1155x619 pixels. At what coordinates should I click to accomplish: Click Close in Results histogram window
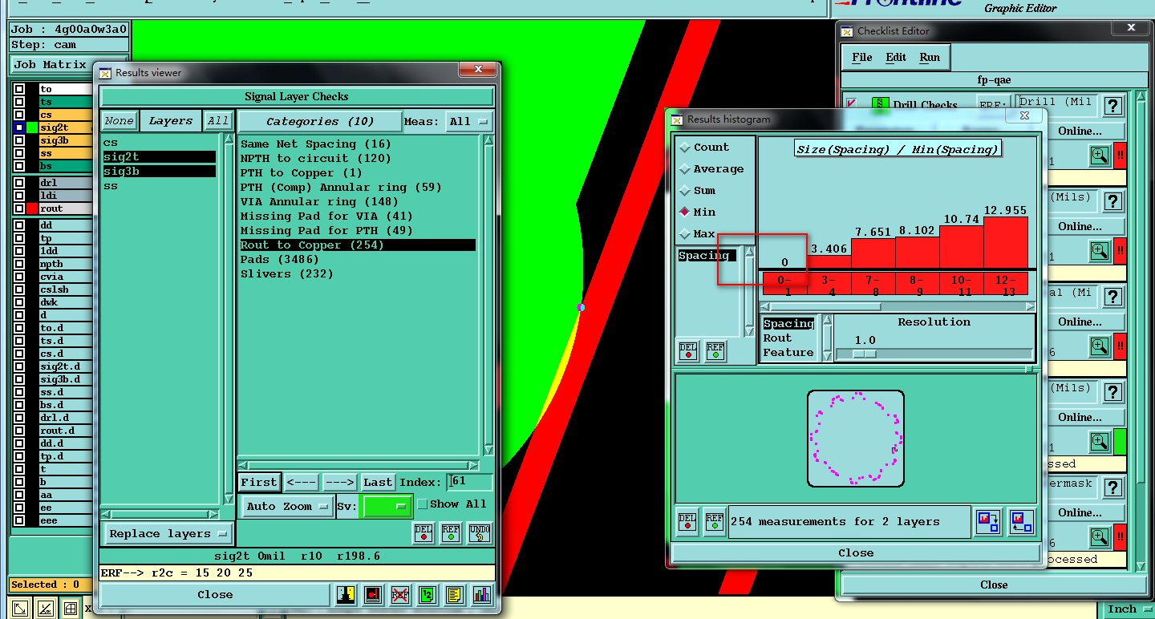pos(856,553)
